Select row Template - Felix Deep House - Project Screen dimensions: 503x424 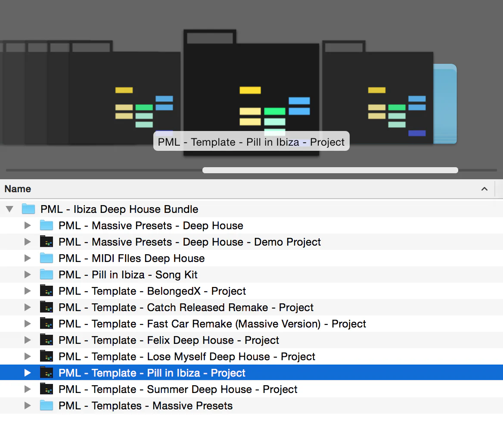pyautogui.click(x=251, y=340)
